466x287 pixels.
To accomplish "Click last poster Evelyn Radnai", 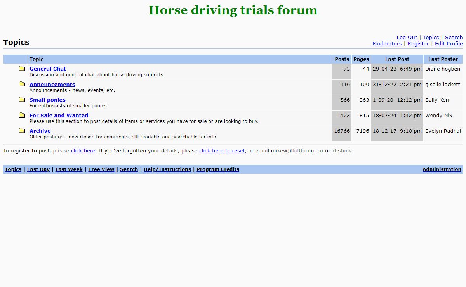I will pos(443,131).
